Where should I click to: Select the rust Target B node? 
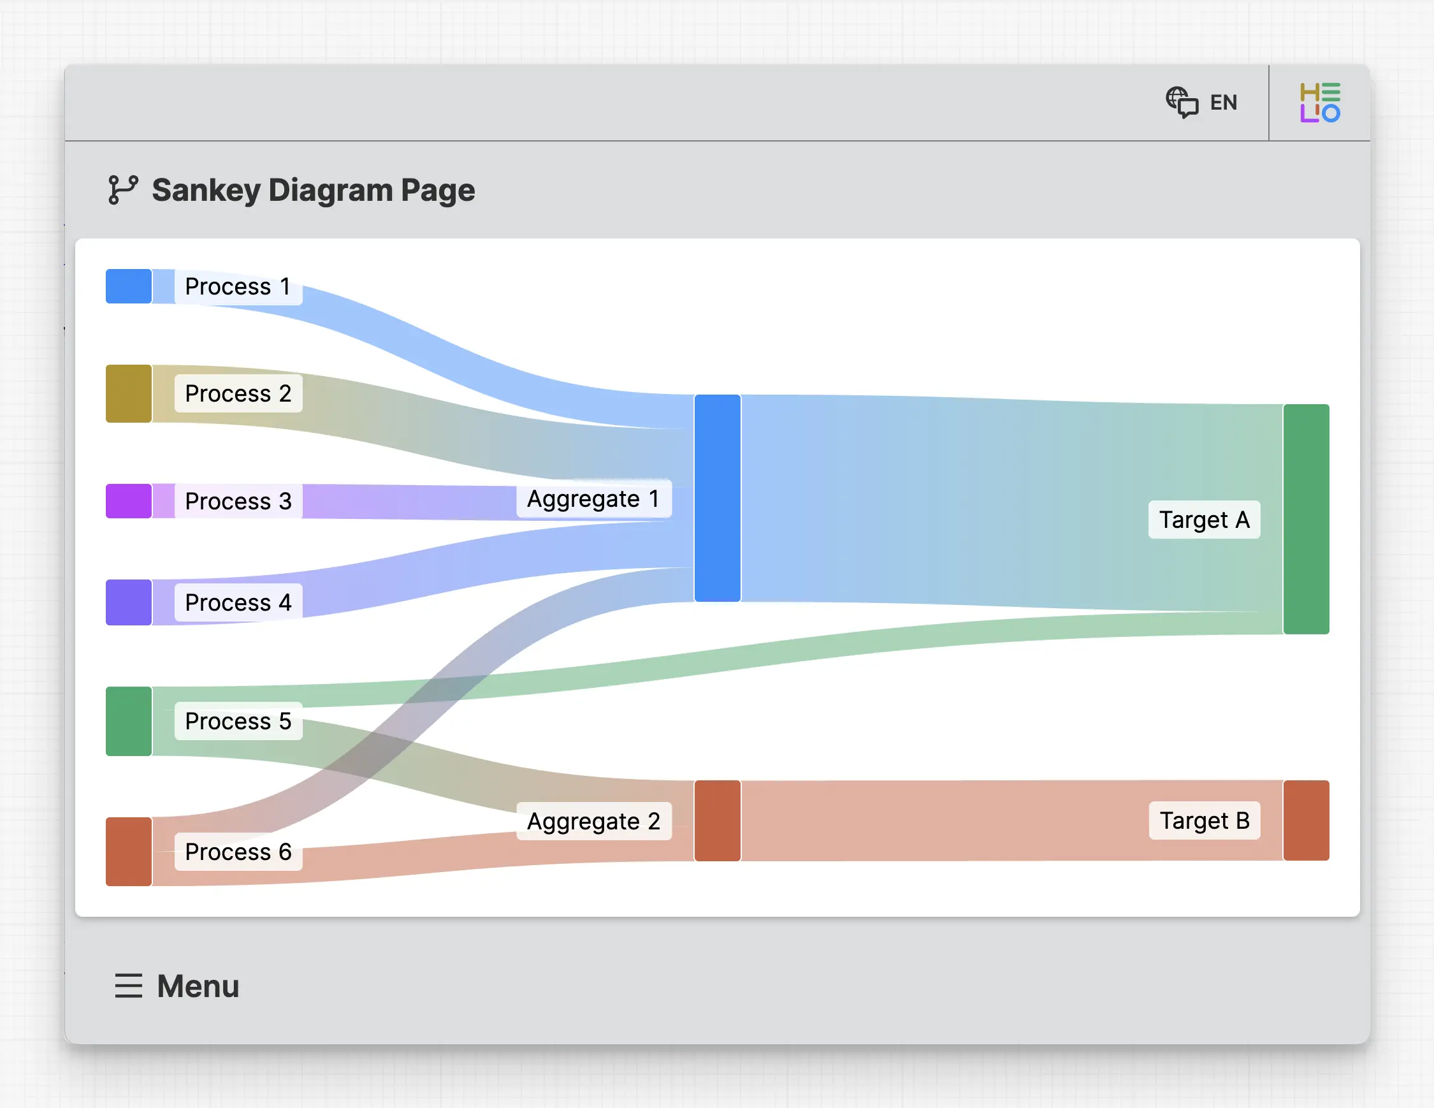pos(1306,820)
